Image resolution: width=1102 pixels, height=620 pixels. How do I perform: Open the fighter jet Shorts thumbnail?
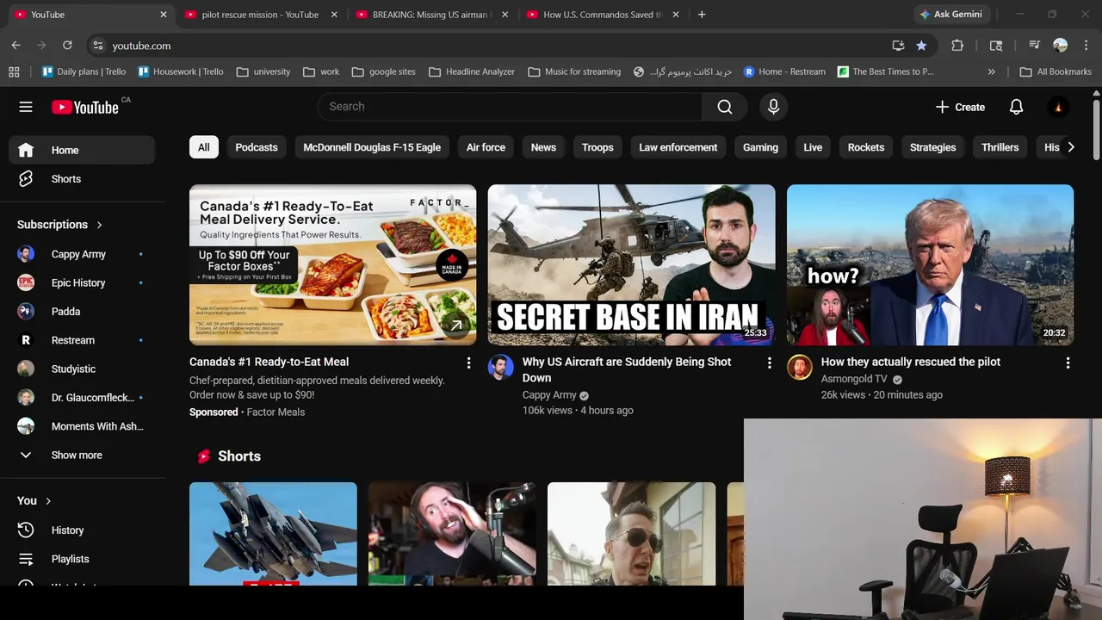click(x=273, y=534)
